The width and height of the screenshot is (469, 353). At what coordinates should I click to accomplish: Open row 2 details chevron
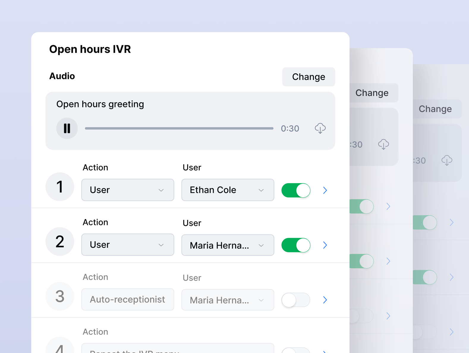click(325, 245)
